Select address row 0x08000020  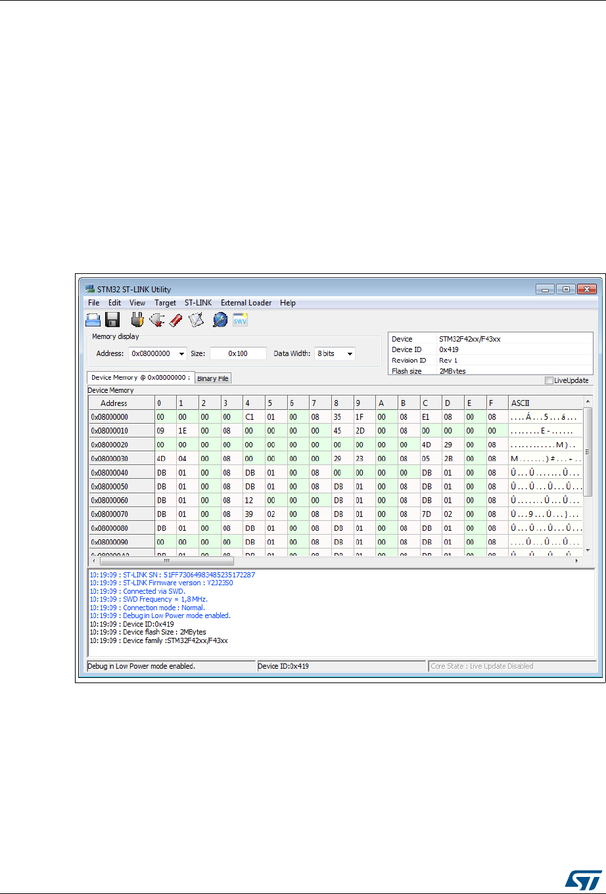pyautogui.click(x=120, y=445)
